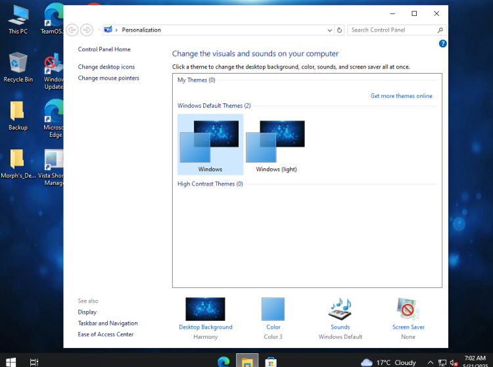
Task: Open the Sounds settings icon
Action: (340, 309)
